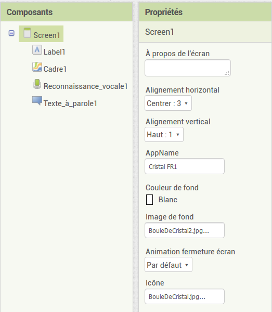Click the white Couleur de fond swatch

[x=149, y=200]
